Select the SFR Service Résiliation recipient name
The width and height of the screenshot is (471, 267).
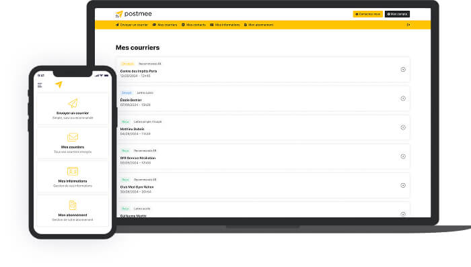(x=138, y=158)
